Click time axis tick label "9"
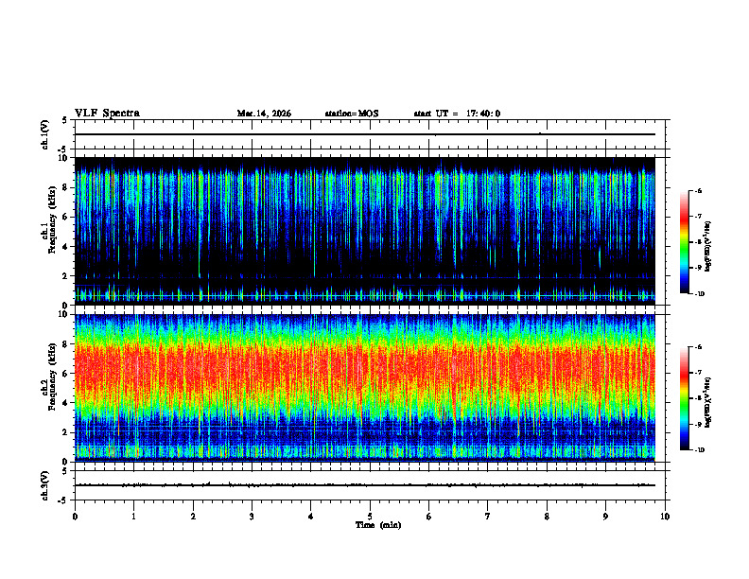The image size is (749, 579). [605, 517]
